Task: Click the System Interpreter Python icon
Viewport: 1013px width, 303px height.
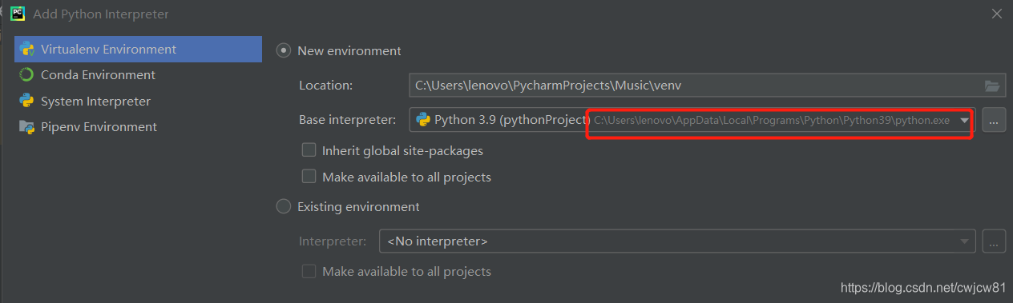Action: [26, 101]
